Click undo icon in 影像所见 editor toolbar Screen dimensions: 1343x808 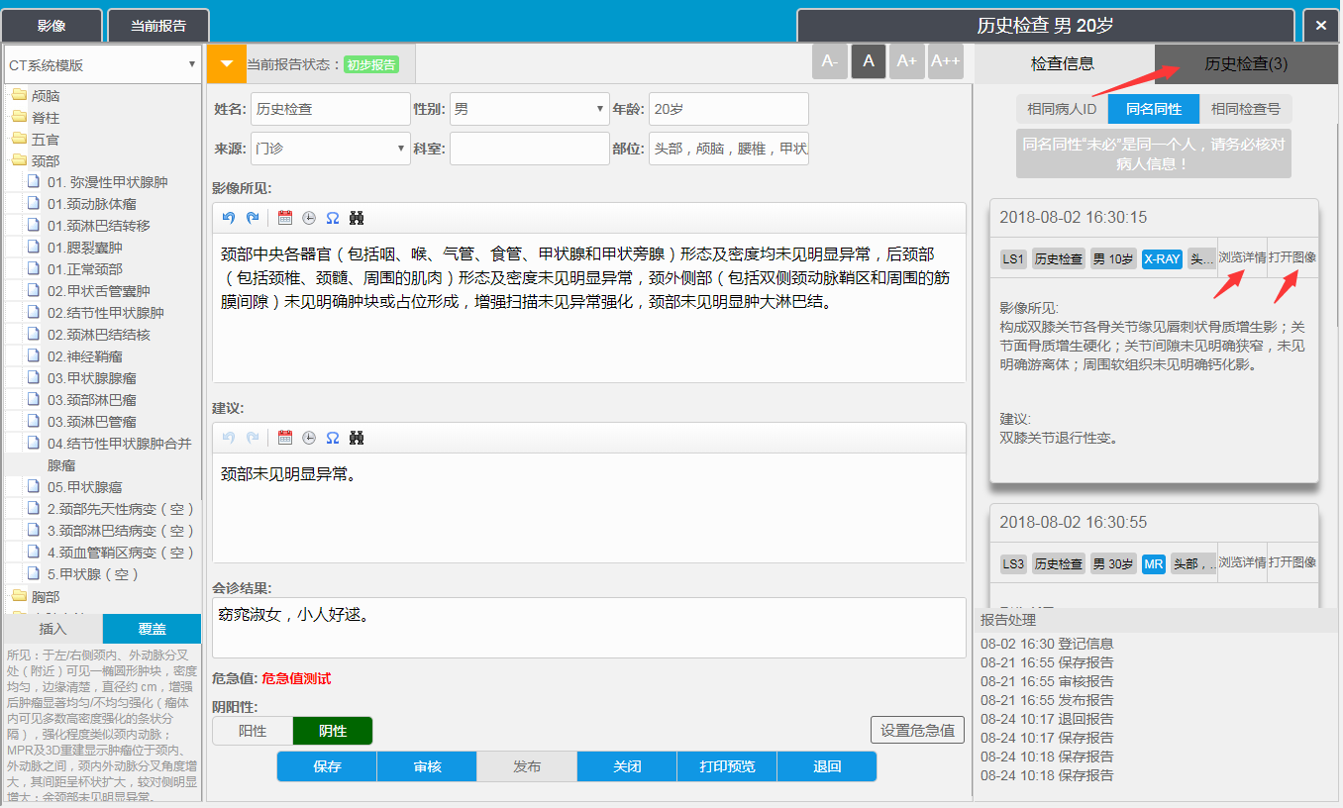(229, 218)
